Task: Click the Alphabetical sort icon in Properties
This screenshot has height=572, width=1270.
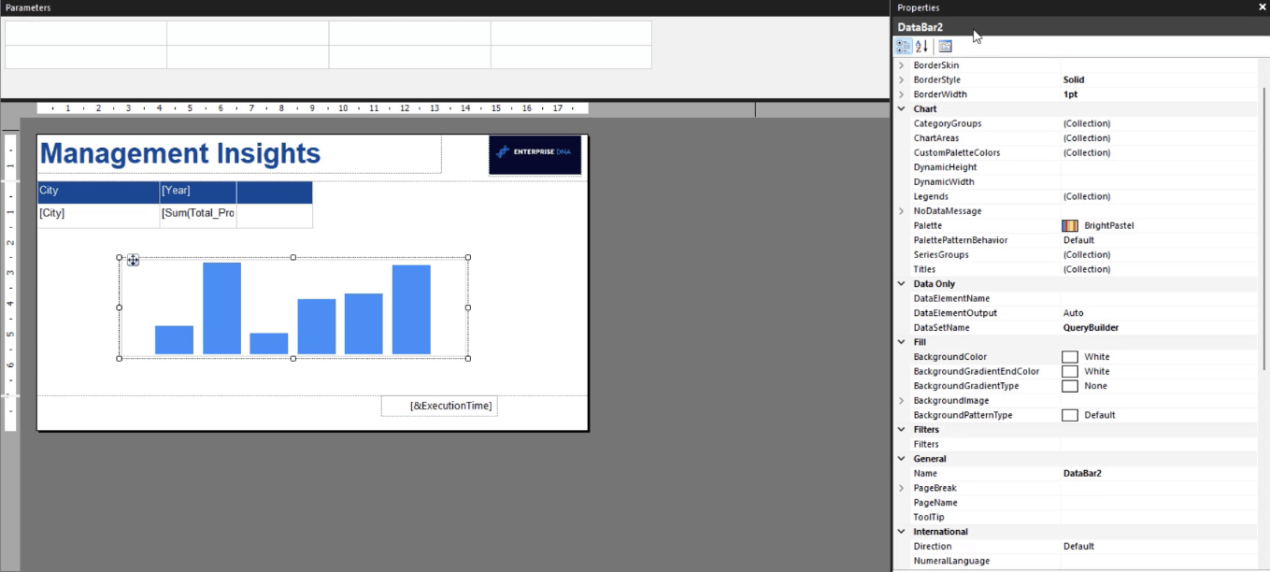Action: click(921, 47)
